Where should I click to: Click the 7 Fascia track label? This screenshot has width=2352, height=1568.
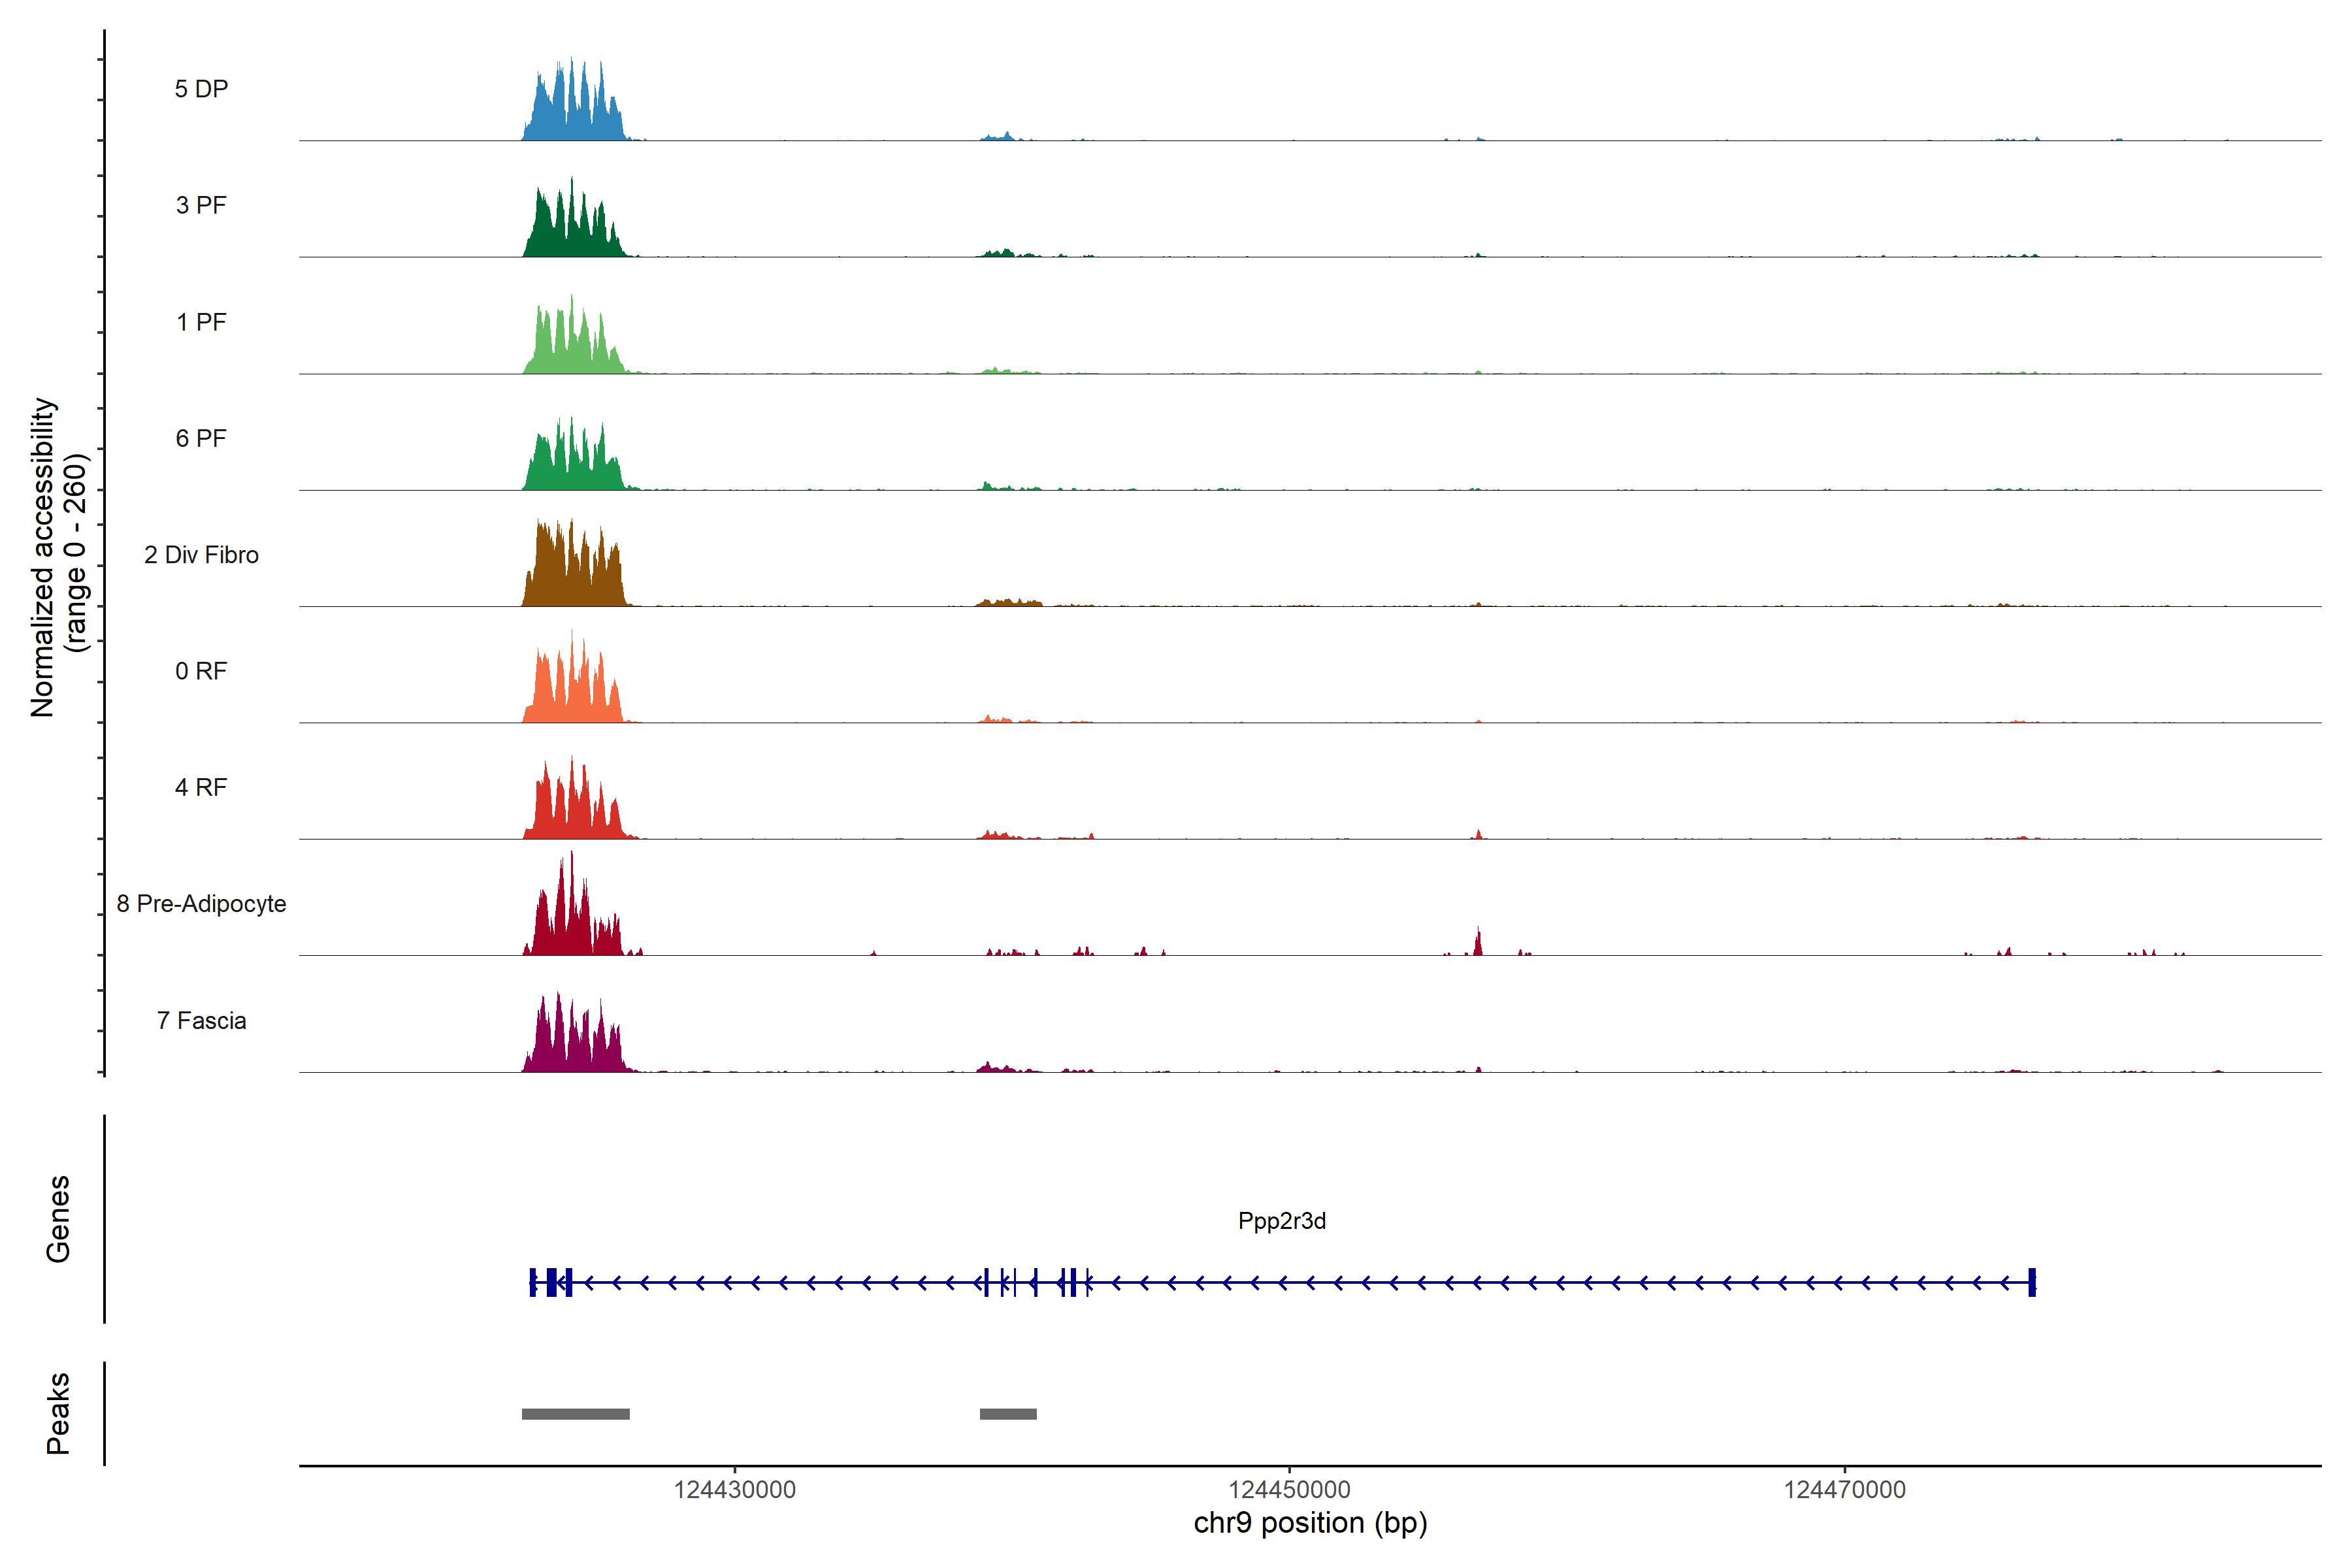pos(201,1020)
